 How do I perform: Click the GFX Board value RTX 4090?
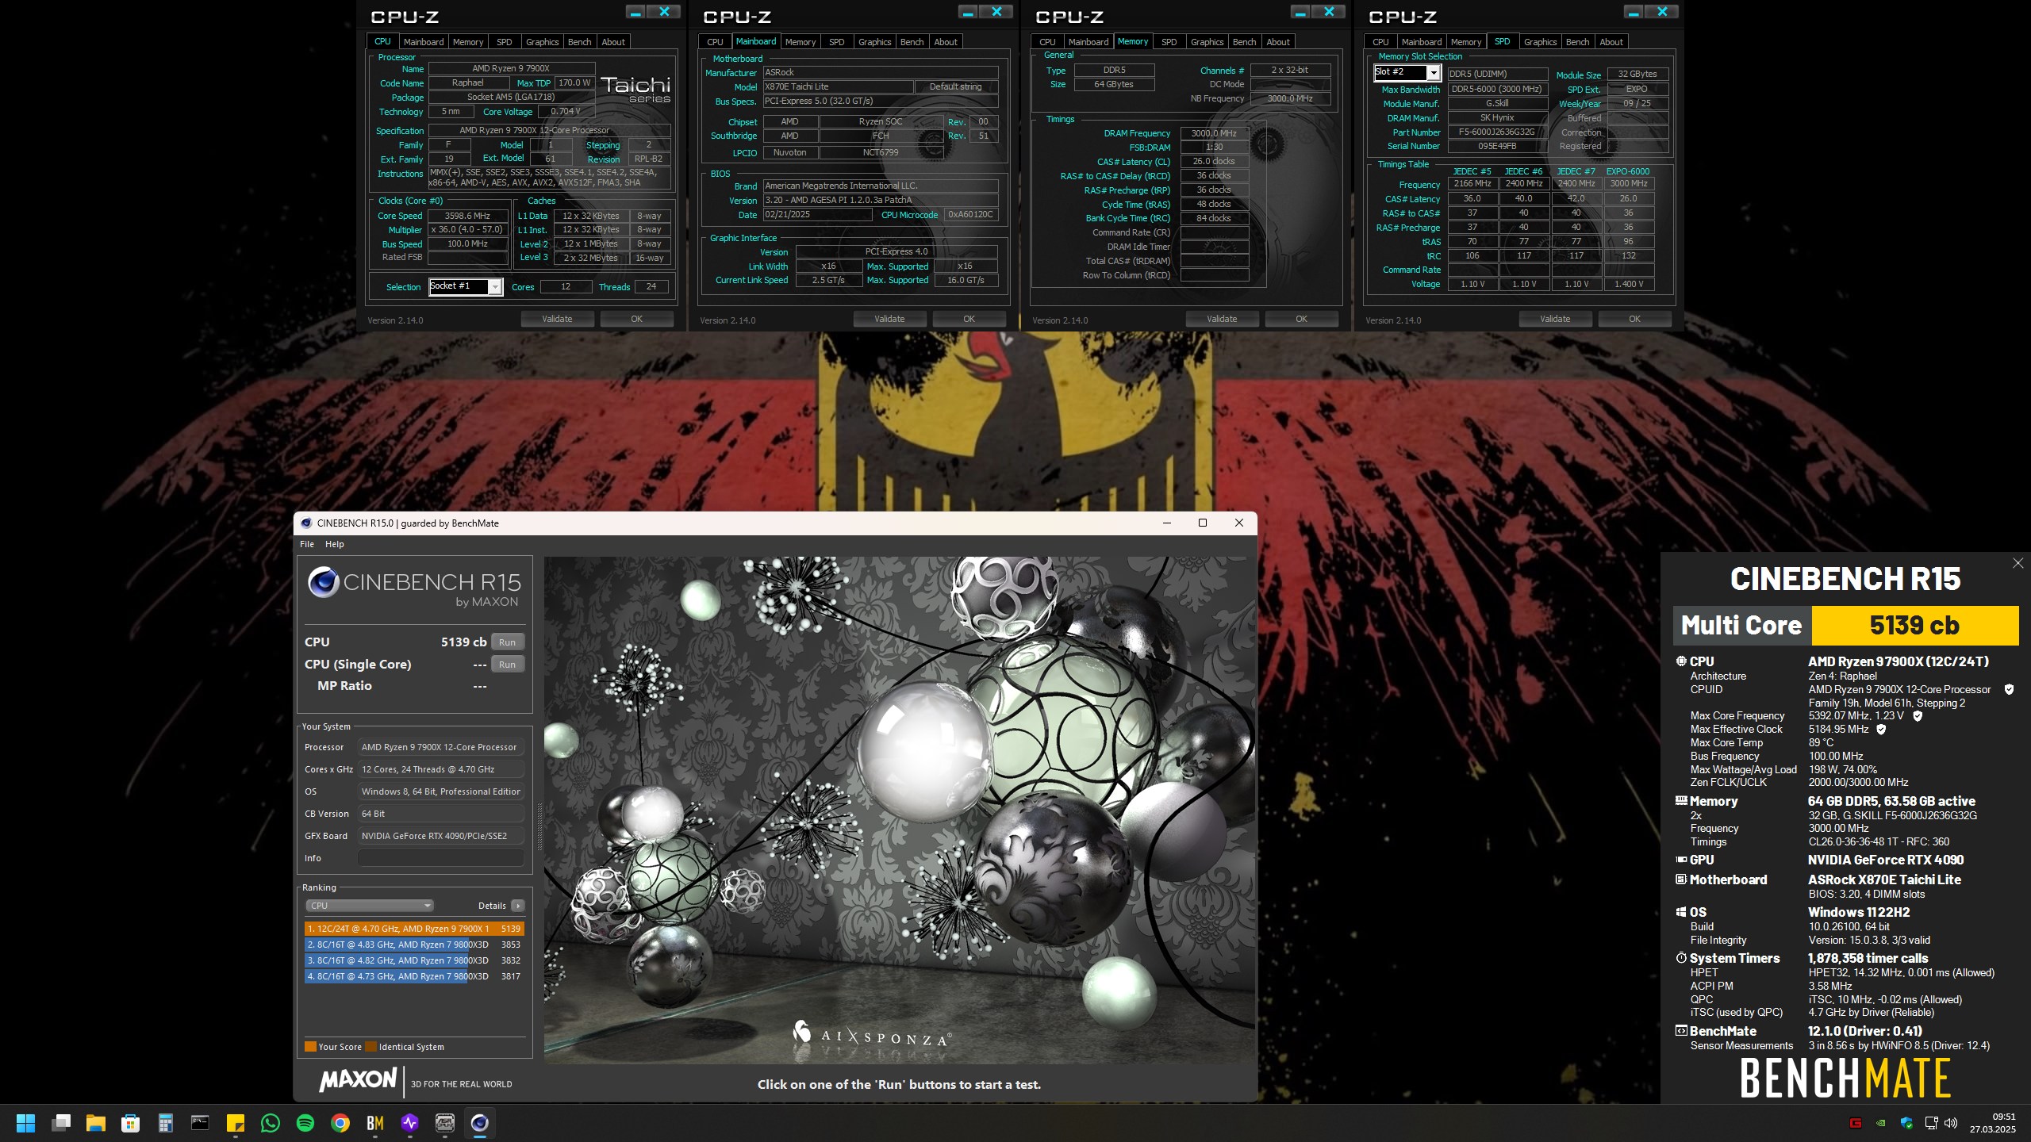pos(441,836)
